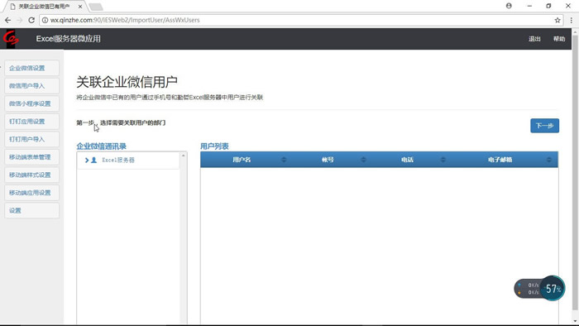Viewport: 579px width, 326px height.
Task: Open 移动端应用设置 in the sidebar
Action: (31, 193)
